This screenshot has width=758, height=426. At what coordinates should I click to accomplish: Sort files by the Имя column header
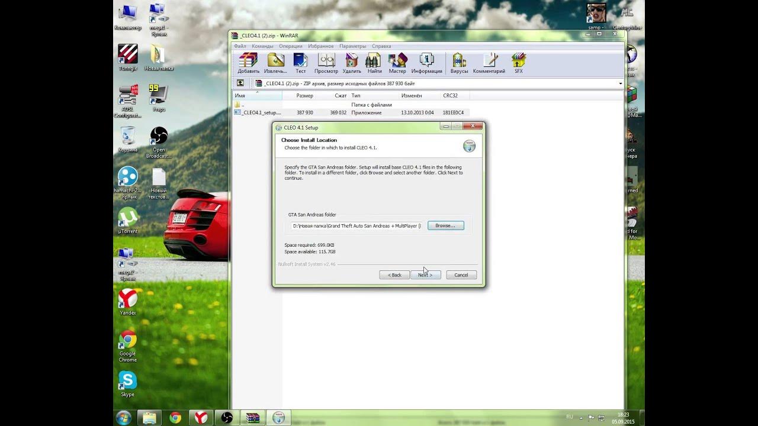257,95
